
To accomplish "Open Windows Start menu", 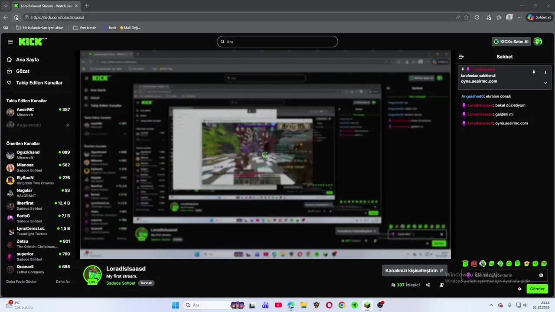I will click(175, 305).
